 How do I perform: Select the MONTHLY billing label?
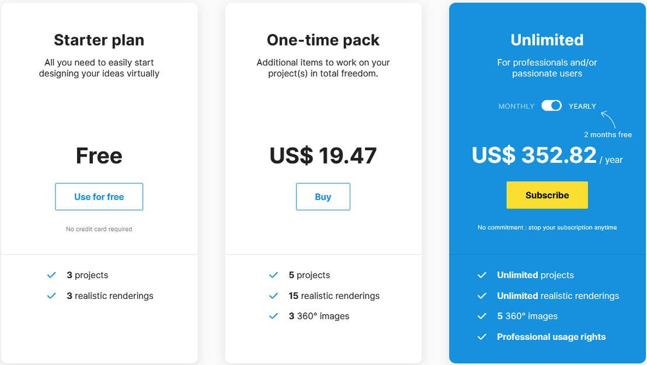click(x=516, y=106)
